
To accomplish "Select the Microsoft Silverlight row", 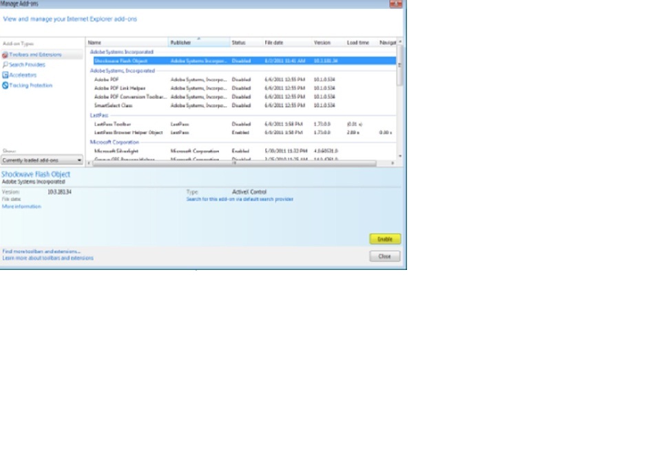I will click(x=244, y=151).
